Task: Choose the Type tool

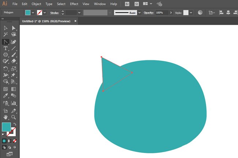Action: [x=5, y=48]
